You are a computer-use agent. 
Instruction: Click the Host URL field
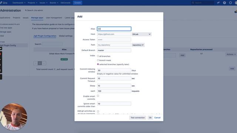[114, 34]
